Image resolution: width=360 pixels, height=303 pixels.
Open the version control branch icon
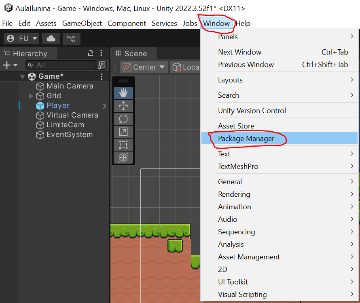[71, 38]
